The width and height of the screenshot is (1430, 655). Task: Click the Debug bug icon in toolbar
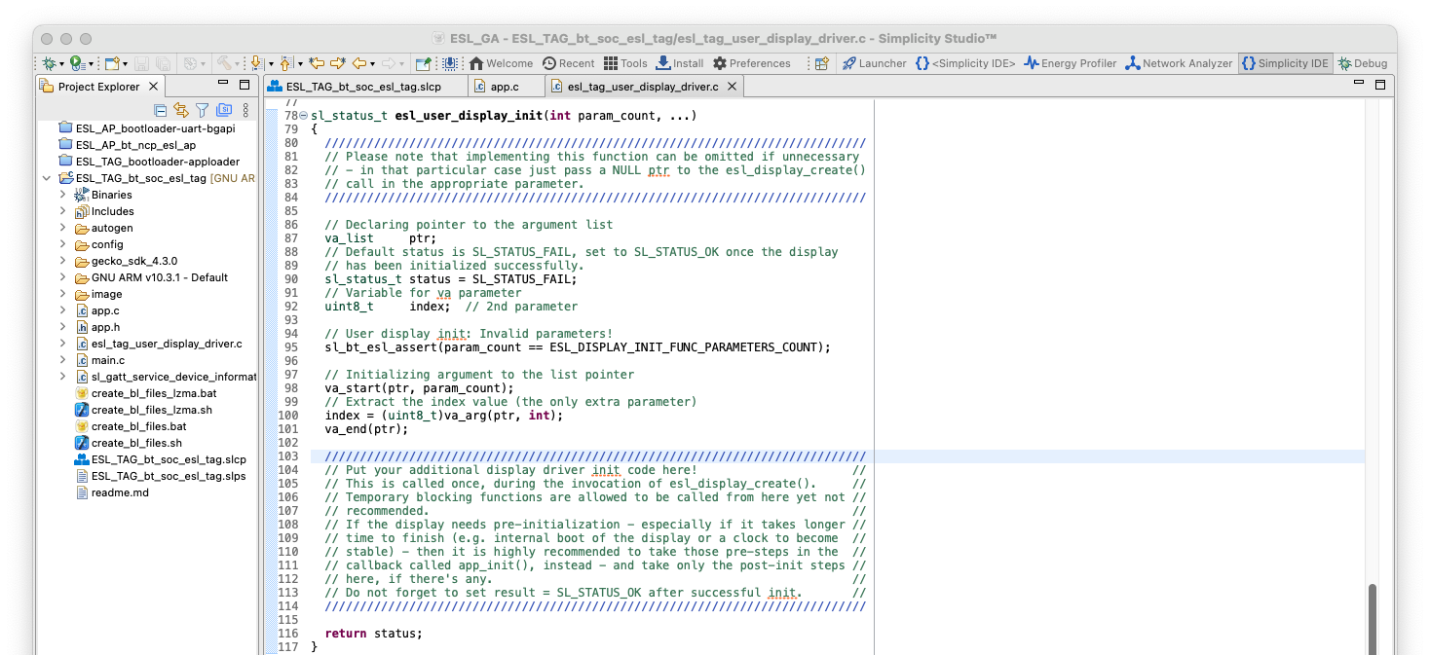[x=48, y=63]
